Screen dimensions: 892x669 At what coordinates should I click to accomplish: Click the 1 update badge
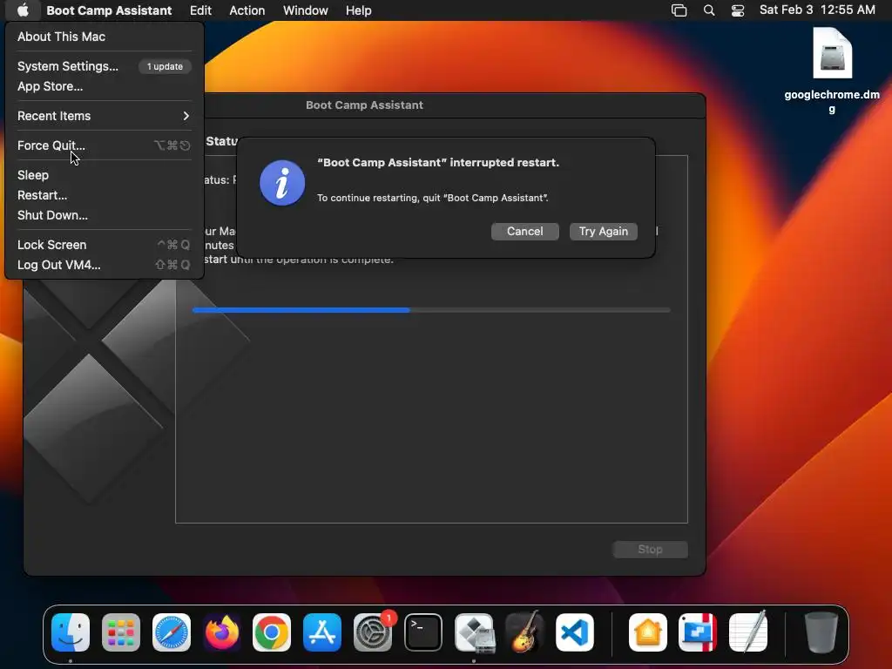pos(165,66)
